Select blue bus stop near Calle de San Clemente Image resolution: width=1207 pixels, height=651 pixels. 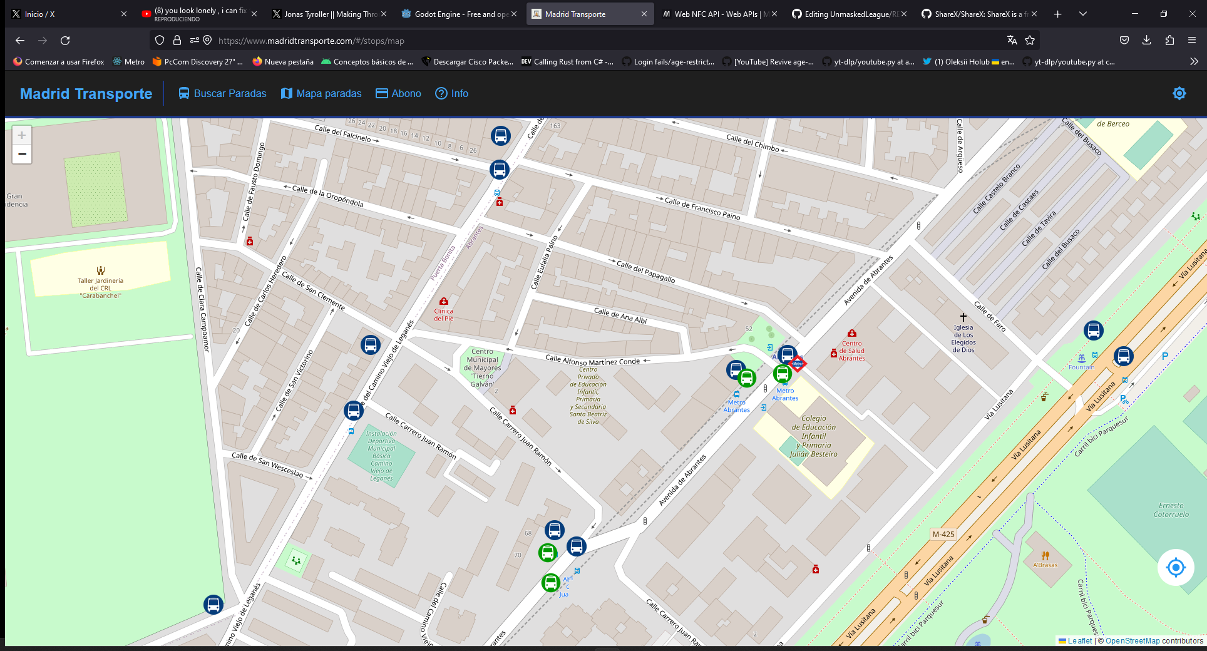(x=371, y=345)
